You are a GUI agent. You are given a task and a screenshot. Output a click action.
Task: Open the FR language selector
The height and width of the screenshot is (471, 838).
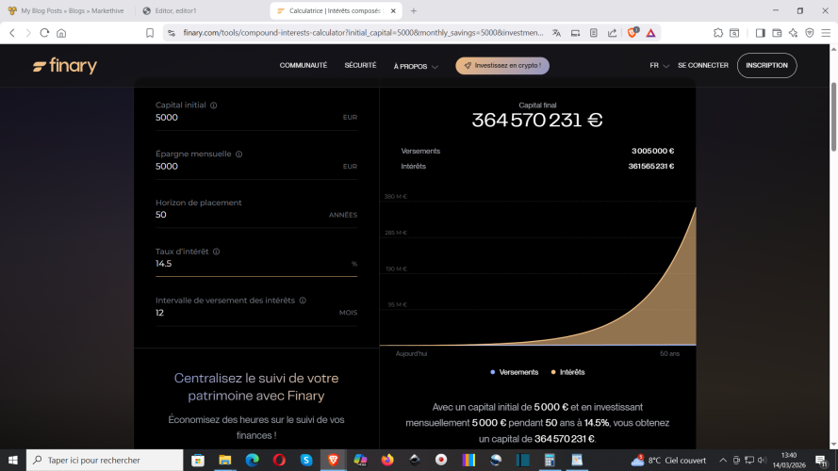tap(659, 66)
